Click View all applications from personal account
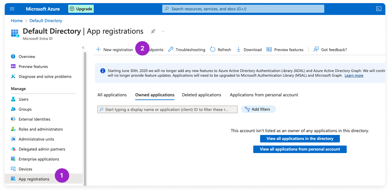Image resolution: width=390 pixels, height=192 pixels. coord(300,149)
